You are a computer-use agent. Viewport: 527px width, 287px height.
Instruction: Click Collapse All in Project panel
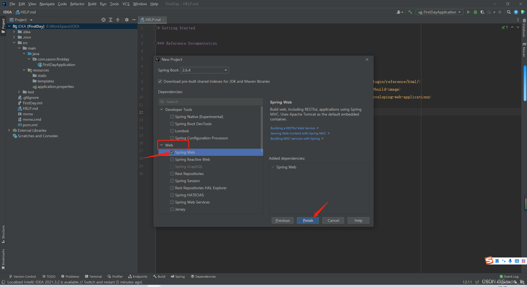[118, 20]
